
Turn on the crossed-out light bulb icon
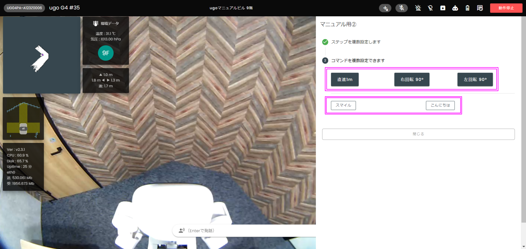pos(430,8)
